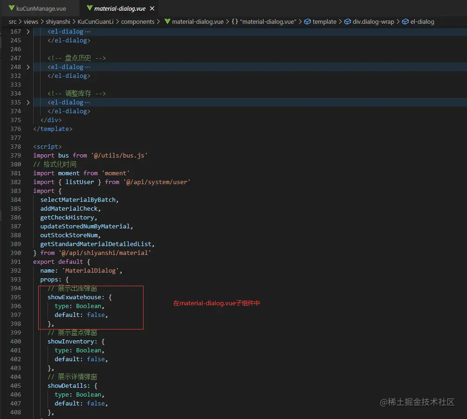The height and width of the screenshot is (419, 467).
Task: Open the components breadcrumb folder
Action: 137,22
